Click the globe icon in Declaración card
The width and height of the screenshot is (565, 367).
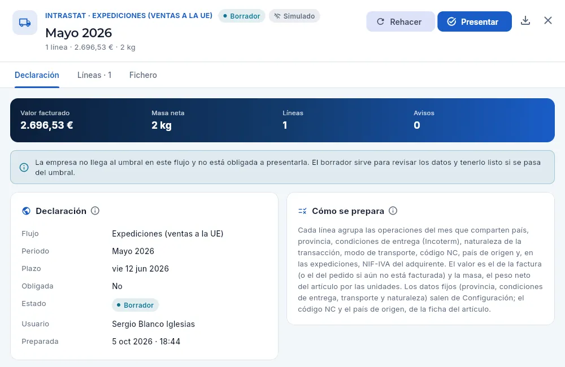[27, 211]
